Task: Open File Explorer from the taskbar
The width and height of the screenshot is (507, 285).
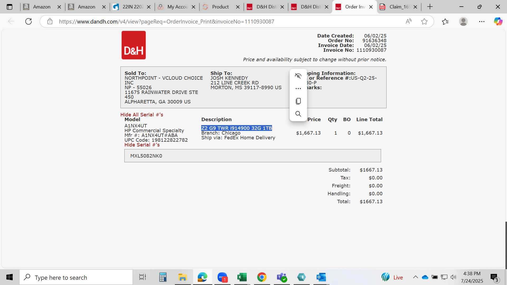Action: click(182, 277)
